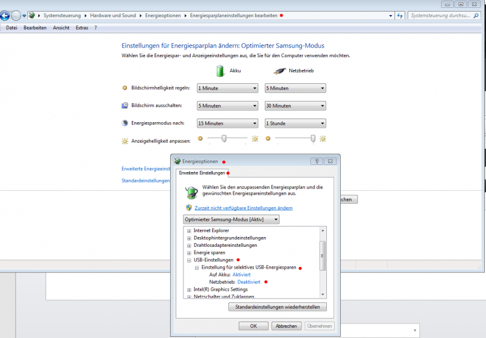Open recent pages dropdown beside forward arrow

coord(24,16)
